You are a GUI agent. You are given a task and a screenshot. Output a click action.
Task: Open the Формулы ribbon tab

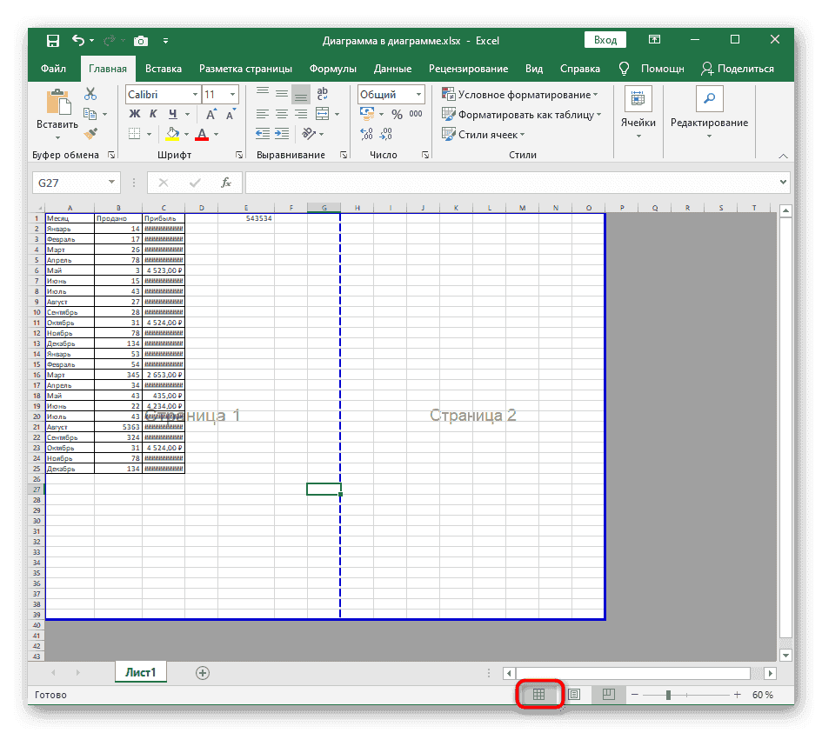click(x=331, y=68)
